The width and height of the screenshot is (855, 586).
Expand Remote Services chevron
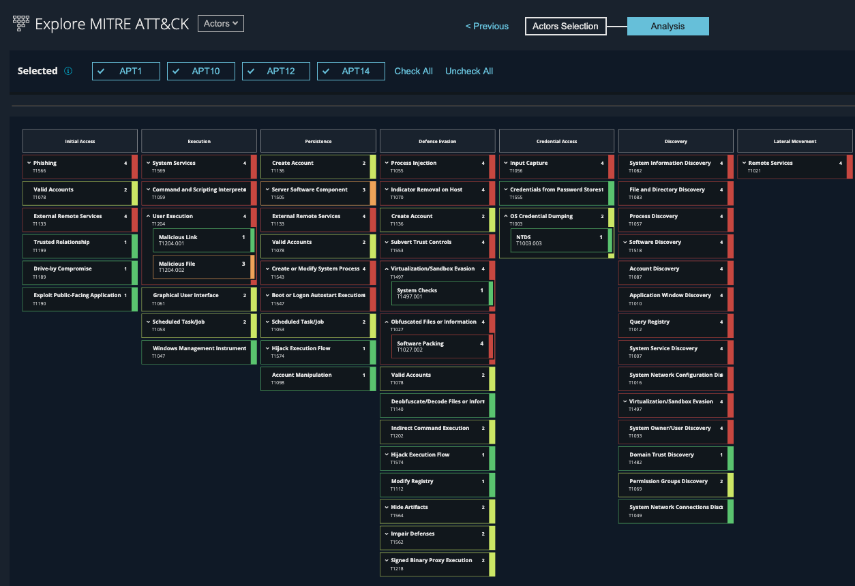click(744, 163)
